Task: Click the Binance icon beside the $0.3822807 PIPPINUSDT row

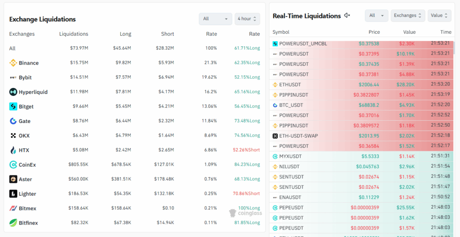Action: [275, 95]
